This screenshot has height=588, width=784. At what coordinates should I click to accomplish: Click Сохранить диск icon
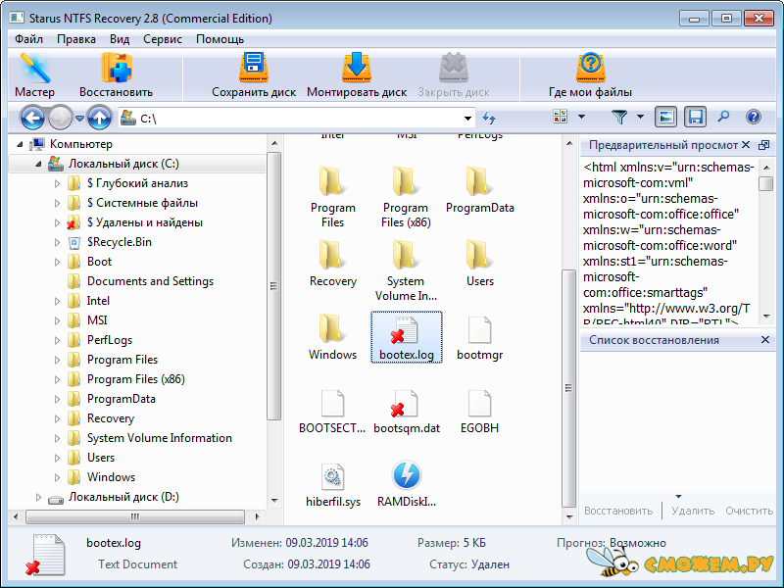(x=254, y=75)
